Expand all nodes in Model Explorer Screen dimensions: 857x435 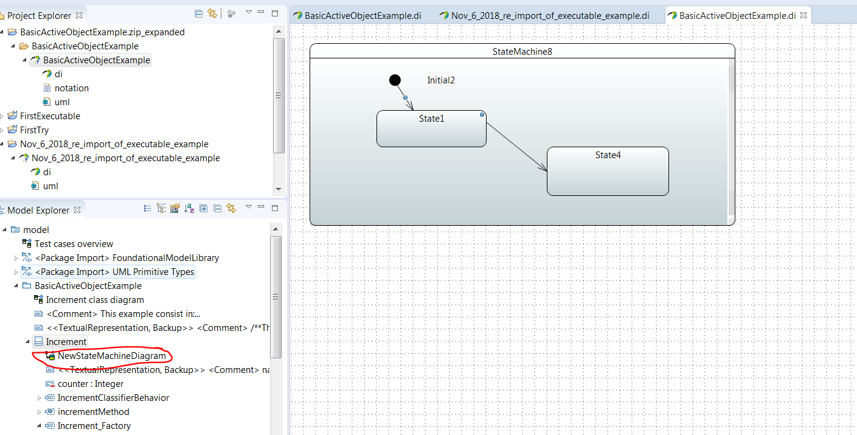click(x=204, y=208)
